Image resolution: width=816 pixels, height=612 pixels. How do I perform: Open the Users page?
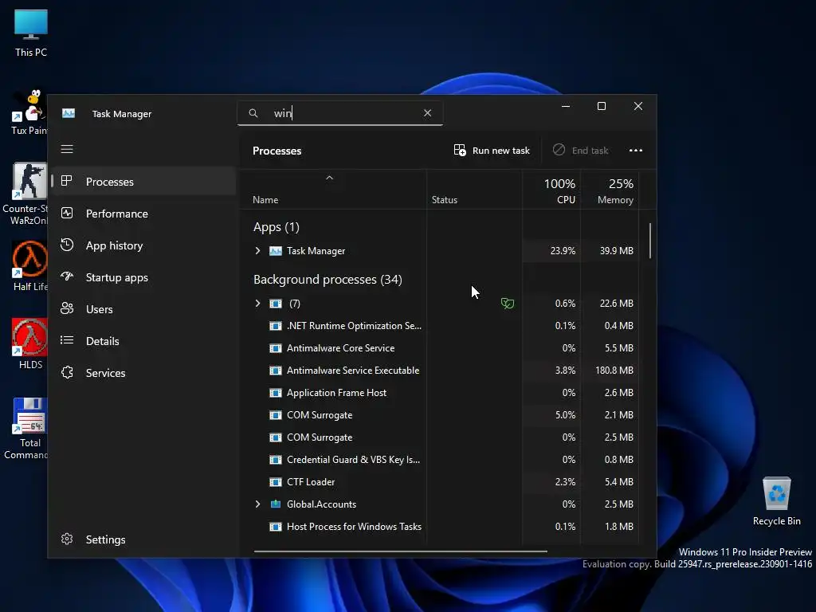point(144,309)
